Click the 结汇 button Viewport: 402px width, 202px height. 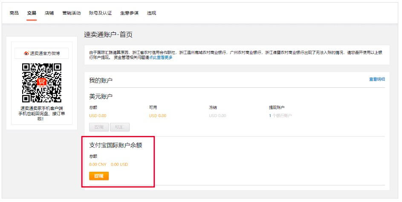tap(120, 127)
